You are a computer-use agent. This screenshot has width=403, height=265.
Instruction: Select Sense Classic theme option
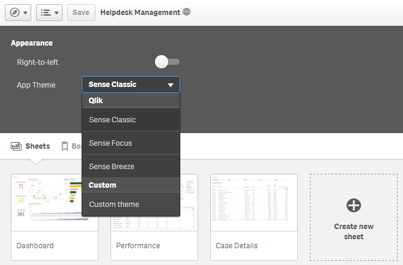pos(131,120)
